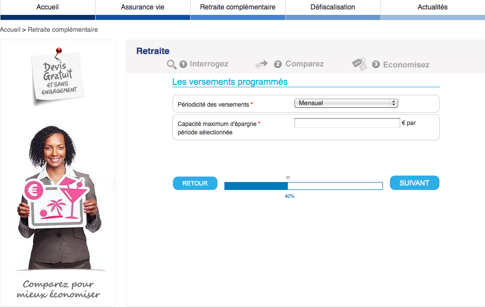The height and width of the screenshot is (307, 485).
Task: Click the red pushpin on the note
Action: pyautogui.click(x=58, y=52)
